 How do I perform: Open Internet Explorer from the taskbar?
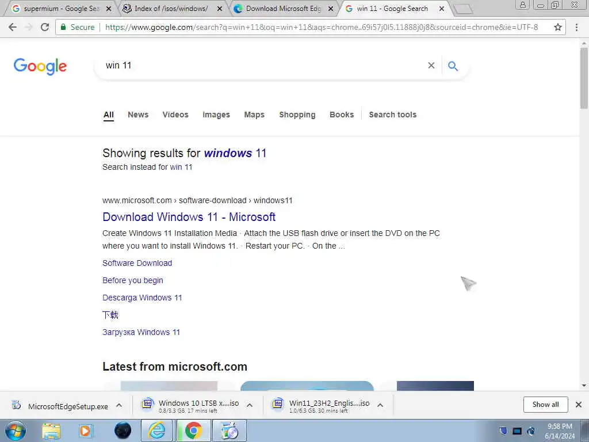coord(156,430)
